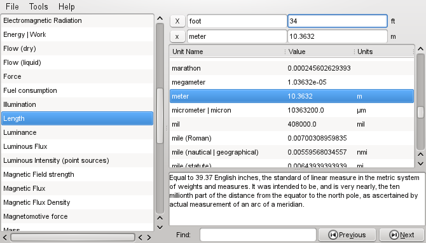The image size is (426, 243).
Task: Sort by Unit Name column header
Action: 228,52
